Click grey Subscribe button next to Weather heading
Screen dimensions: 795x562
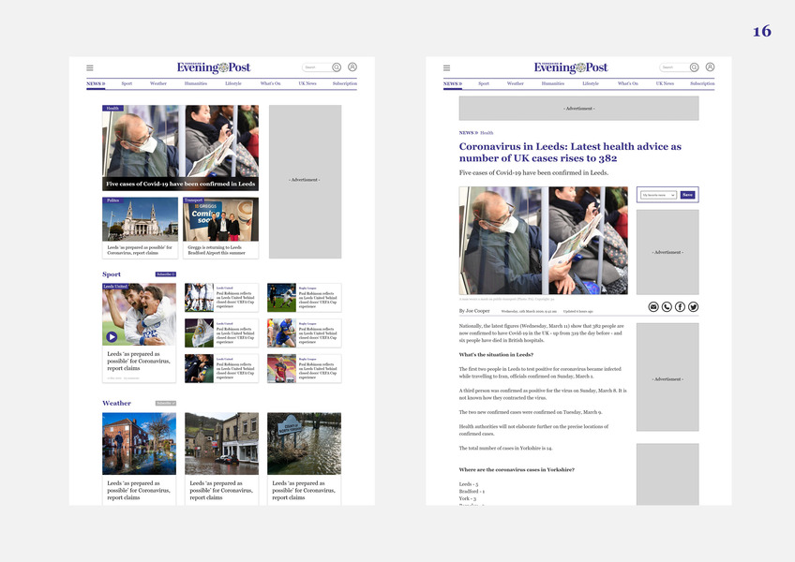click(x=166, y=404)
